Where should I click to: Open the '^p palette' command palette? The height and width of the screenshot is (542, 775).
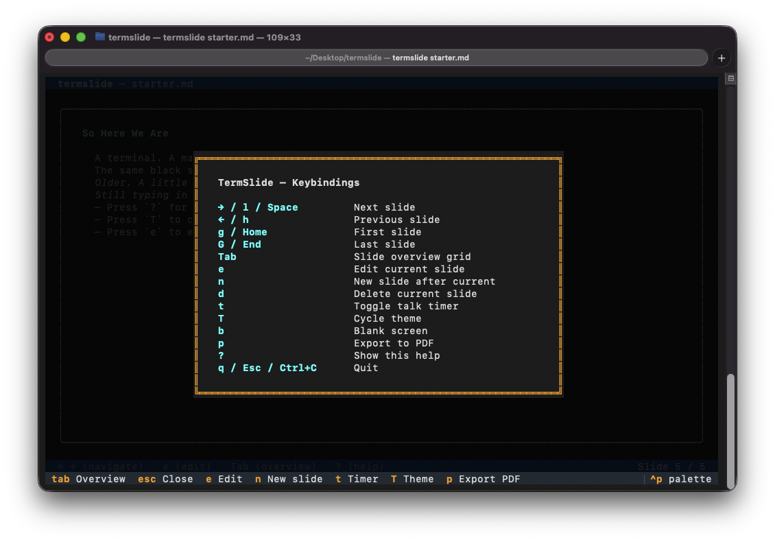[680, 479]
